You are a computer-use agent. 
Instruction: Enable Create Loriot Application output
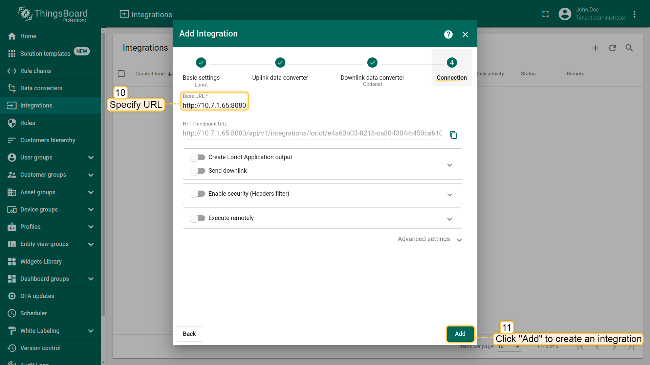[x=197, y=157]
